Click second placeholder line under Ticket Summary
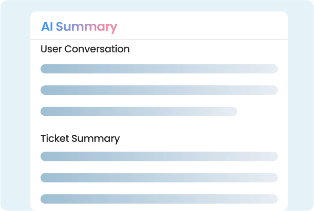 coord(159,178)
